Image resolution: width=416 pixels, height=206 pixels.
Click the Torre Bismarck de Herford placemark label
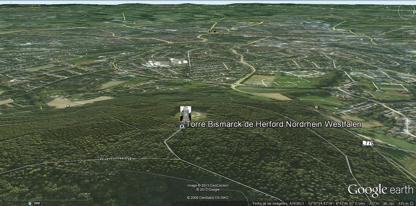coord(273,124)
